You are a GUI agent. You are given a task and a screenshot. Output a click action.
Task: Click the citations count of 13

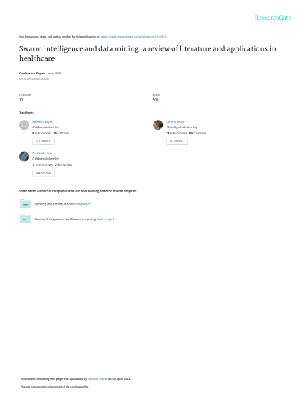coord(21,100)
